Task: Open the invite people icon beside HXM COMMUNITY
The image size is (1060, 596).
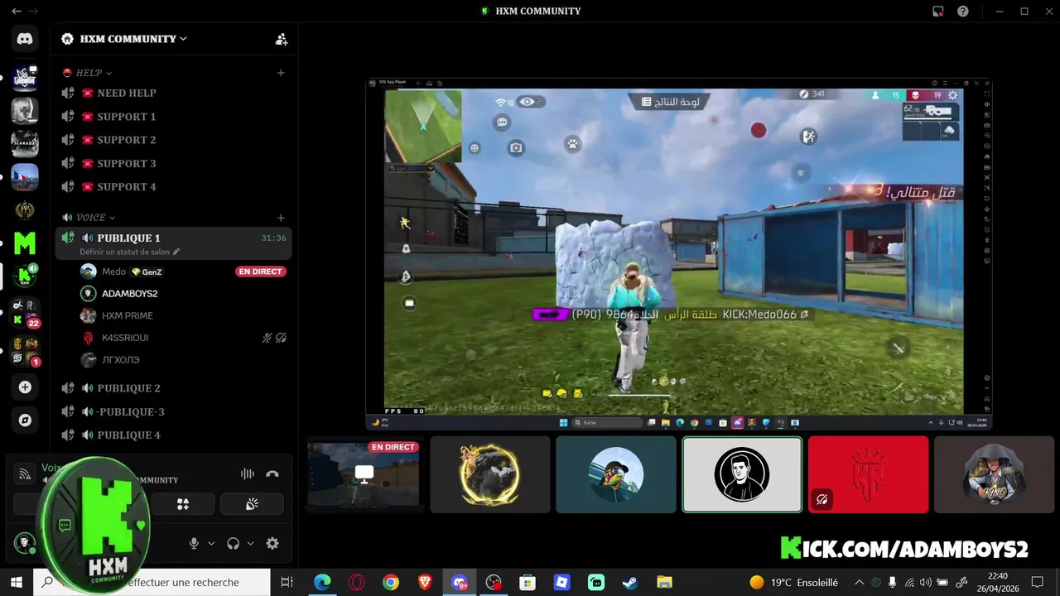Action: click(x=282, y=39)
